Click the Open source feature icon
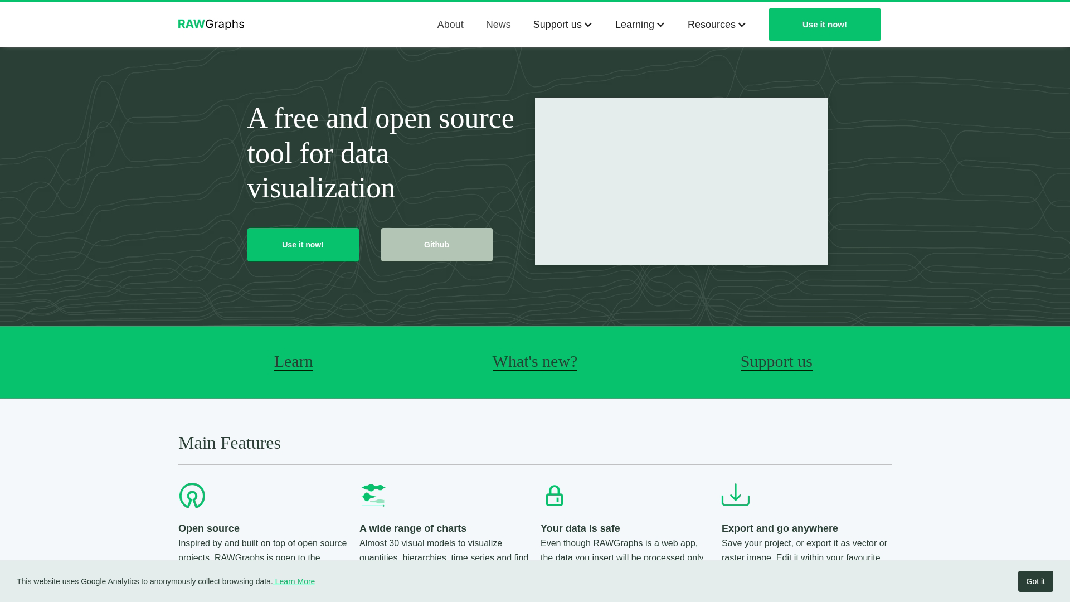 pos(192,496)
